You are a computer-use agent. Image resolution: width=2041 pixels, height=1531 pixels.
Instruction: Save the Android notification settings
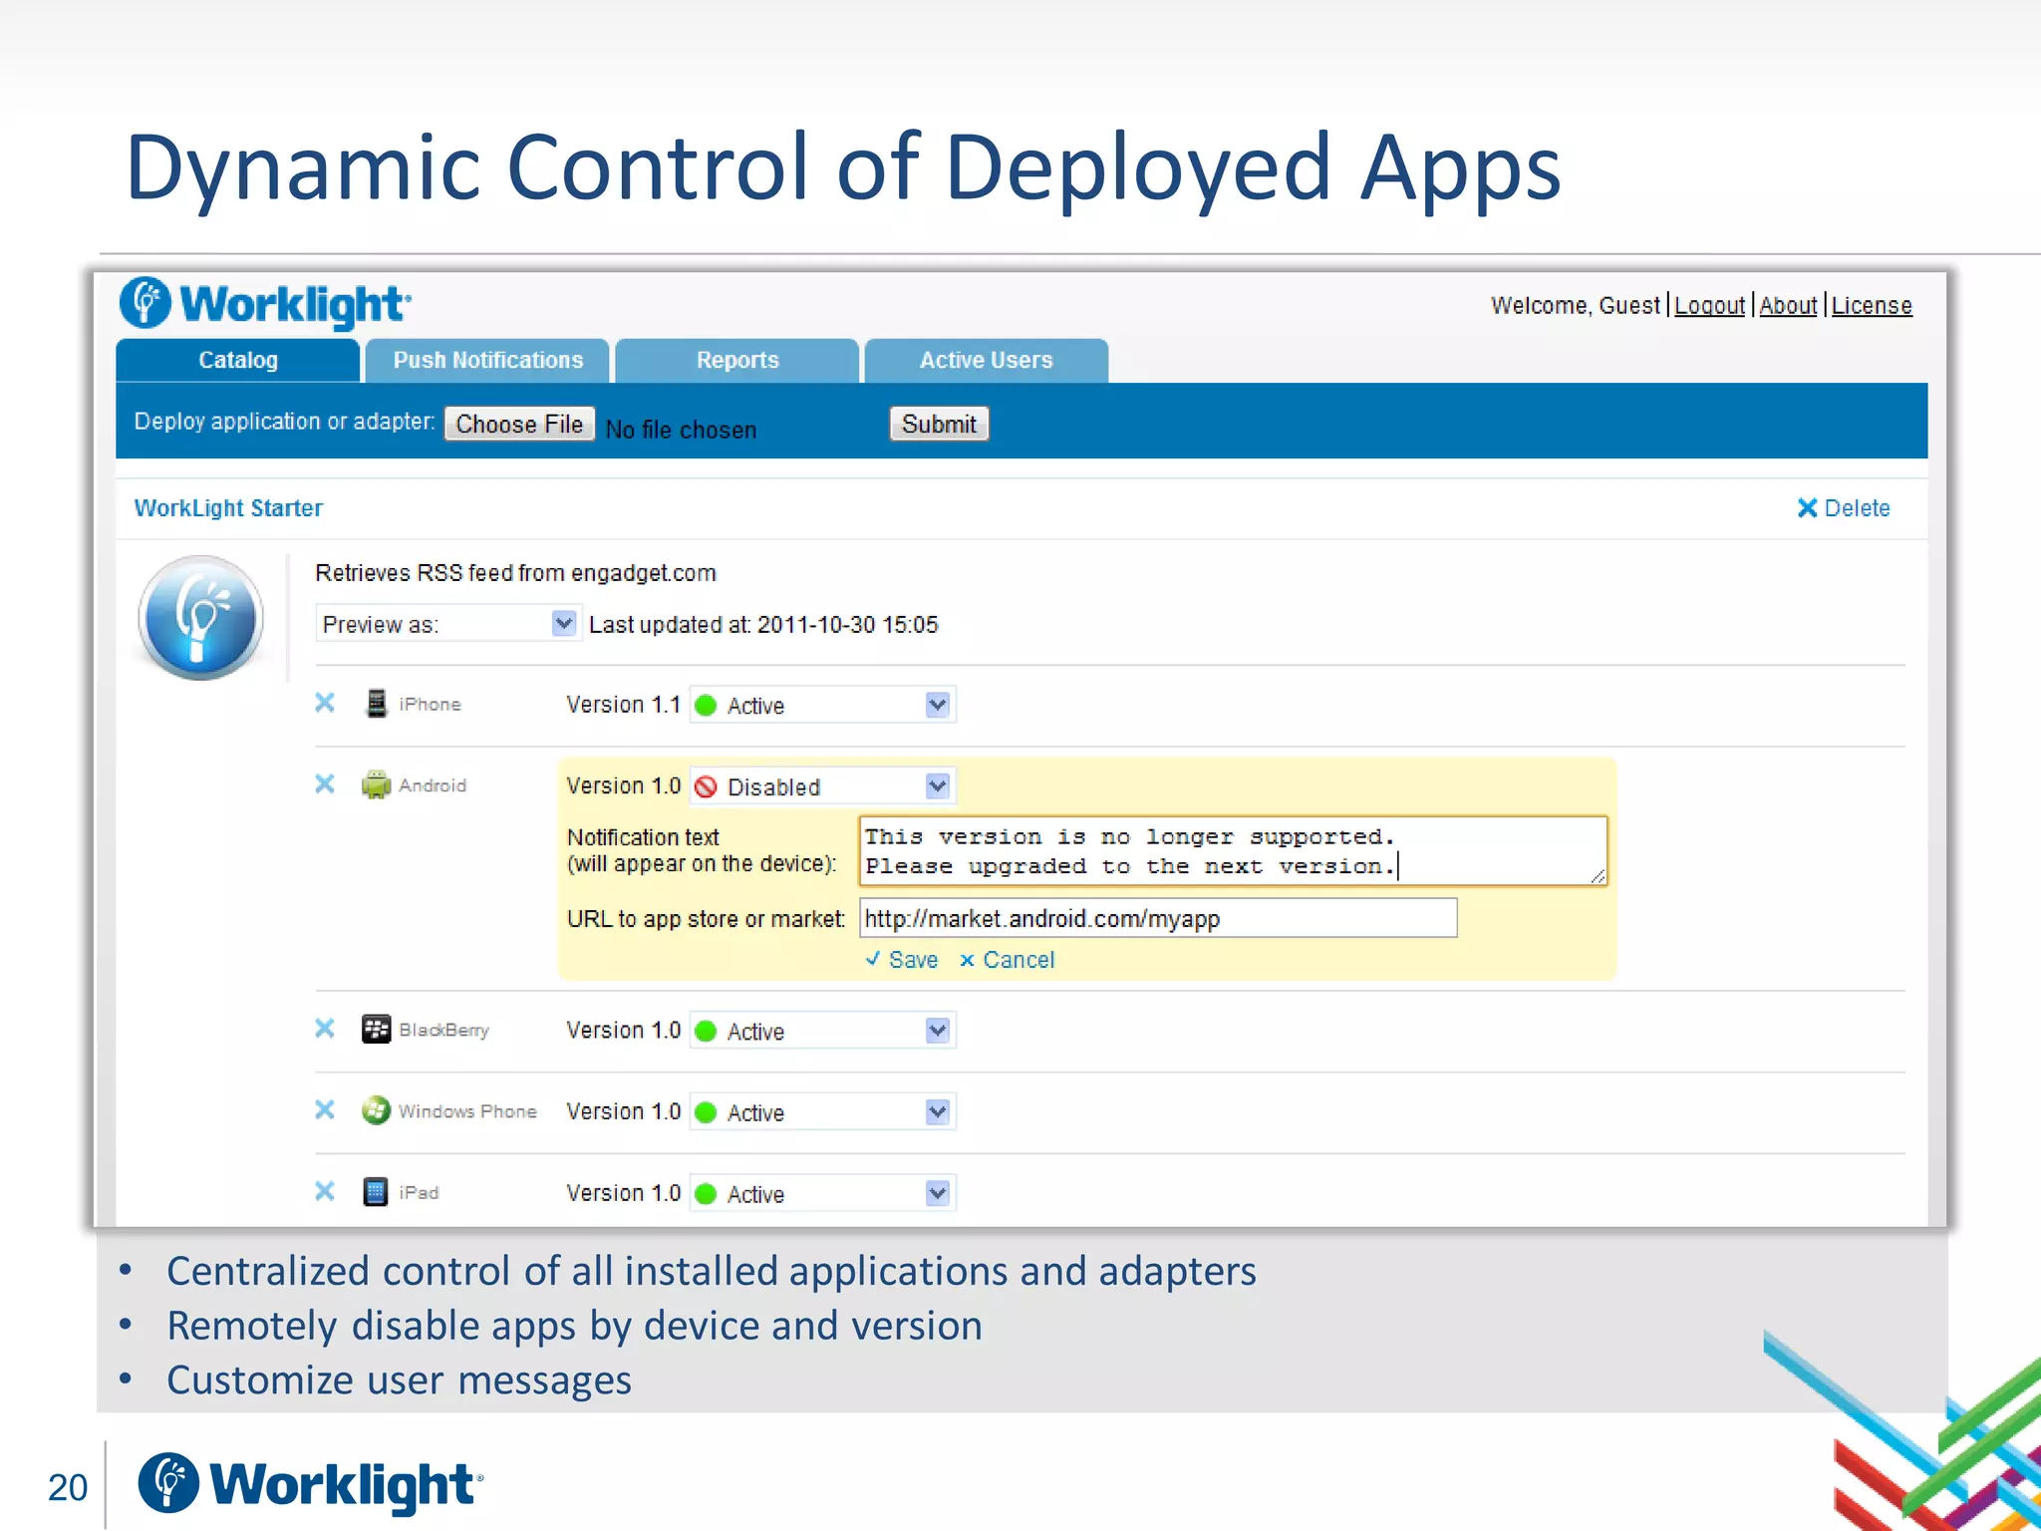point(902,960)
